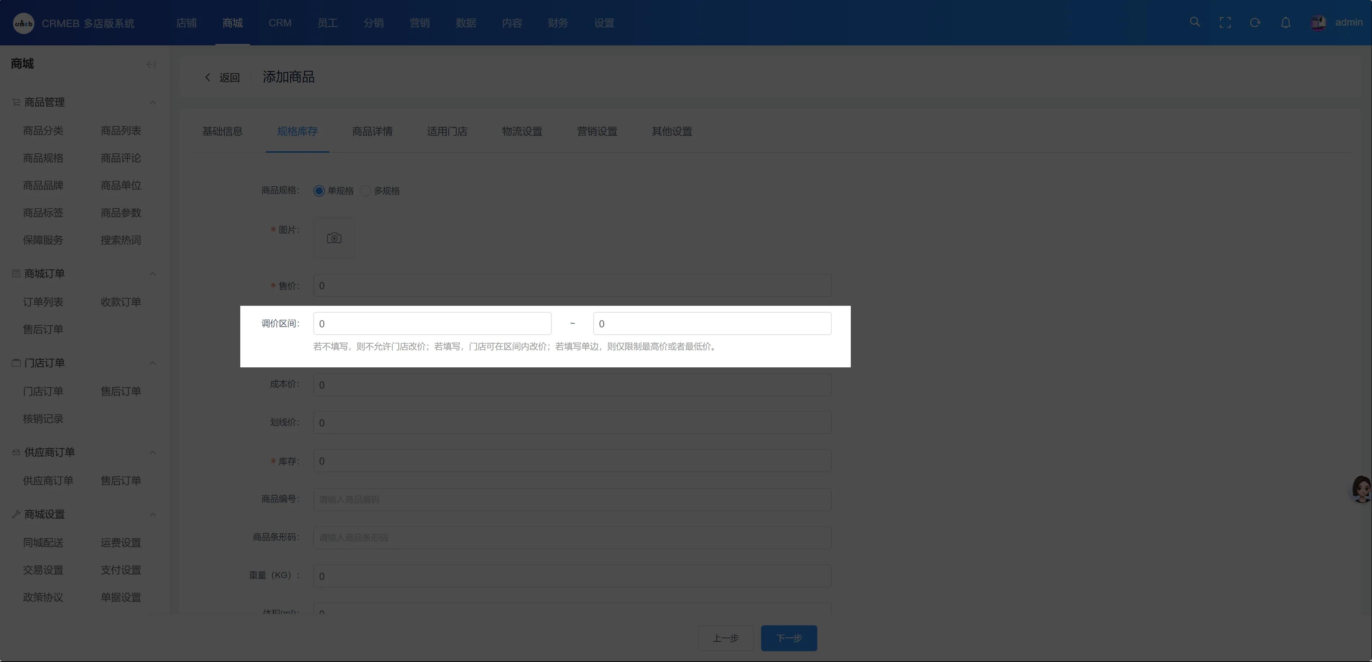This screenshot has width=1372, height=662.
Task: Open admin username menu
Action: tap(1349, 22)
